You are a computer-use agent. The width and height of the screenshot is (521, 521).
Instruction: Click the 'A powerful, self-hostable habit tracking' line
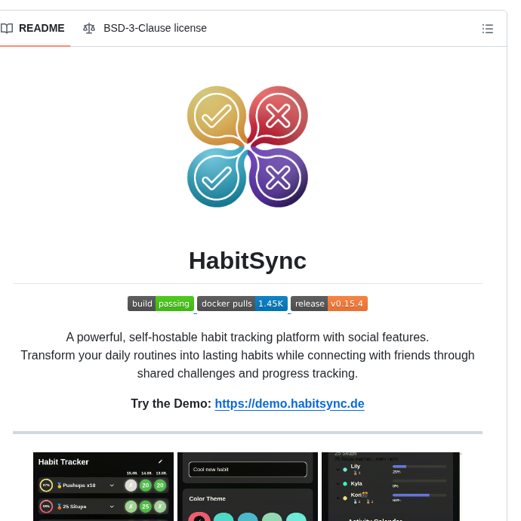tap(248, 338)
